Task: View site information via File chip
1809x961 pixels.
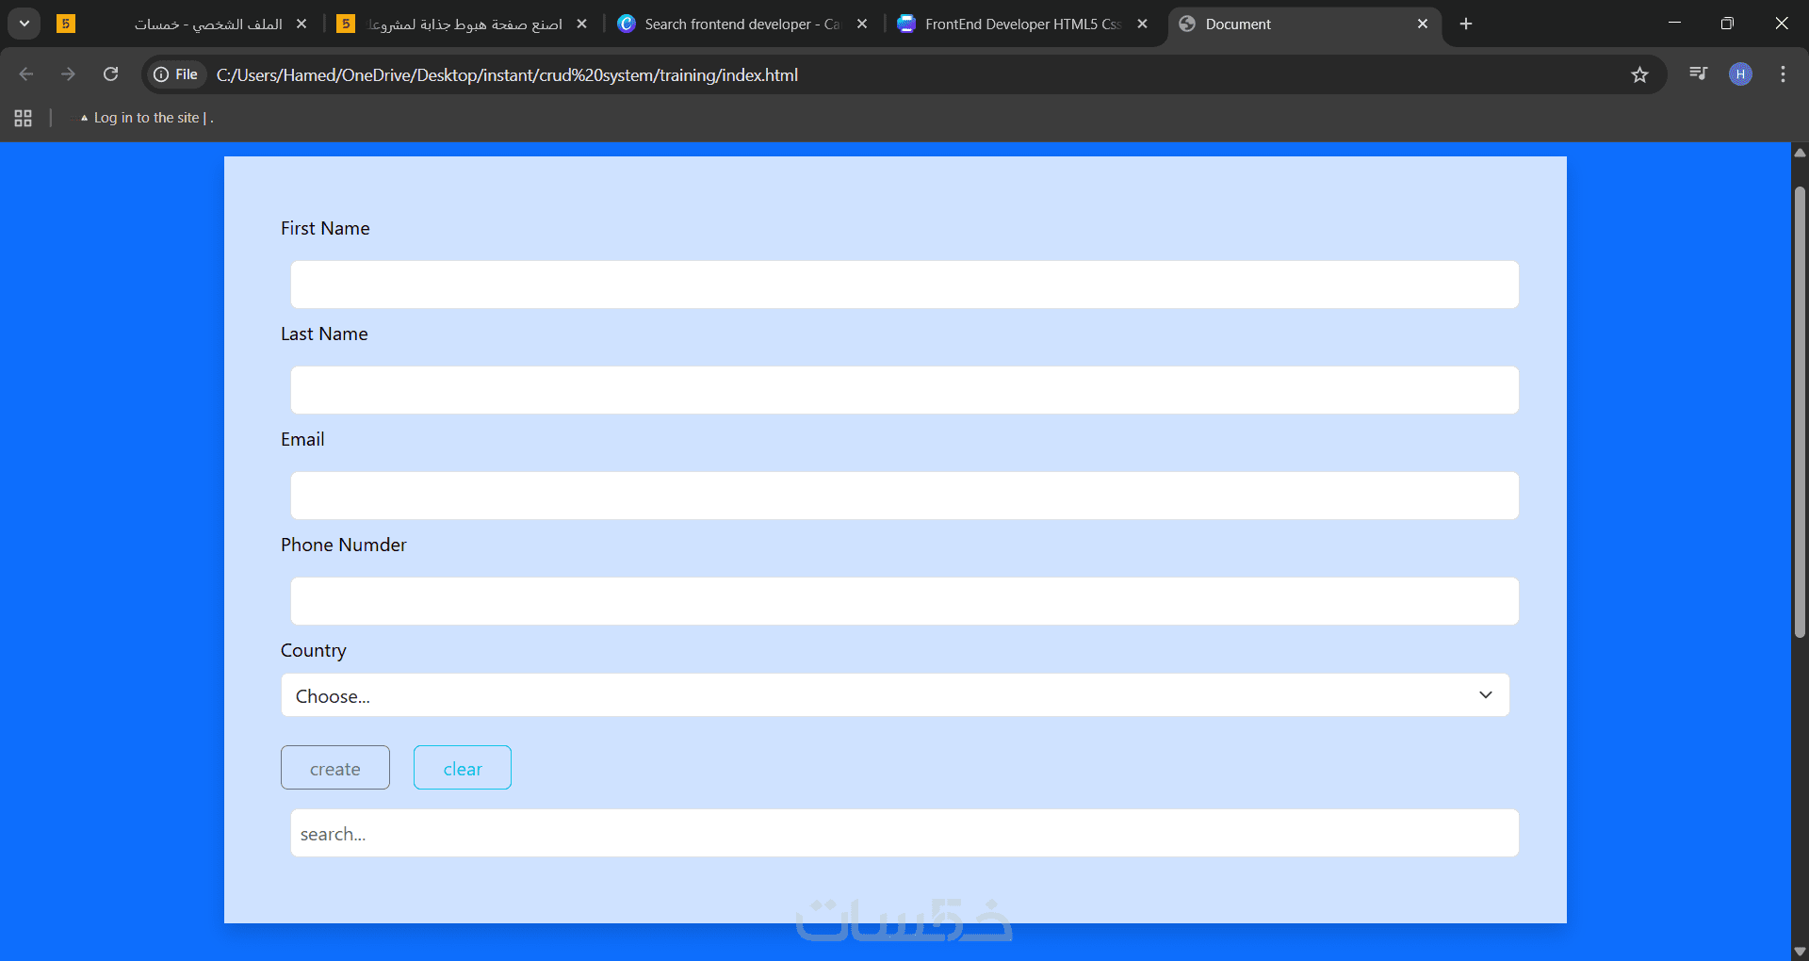Action: tap(176, 74)
